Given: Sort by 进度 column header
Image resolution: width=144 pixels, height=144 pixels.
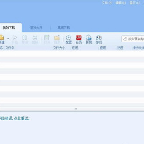Looking at the screenshot, I should (75, 48).
